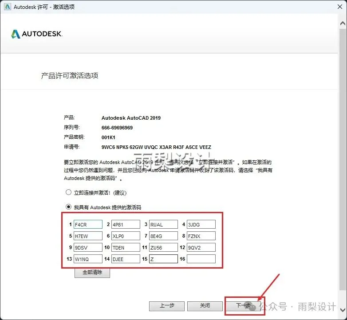
Task: Click the scrollbar down arrow
Action: point(343,309)
